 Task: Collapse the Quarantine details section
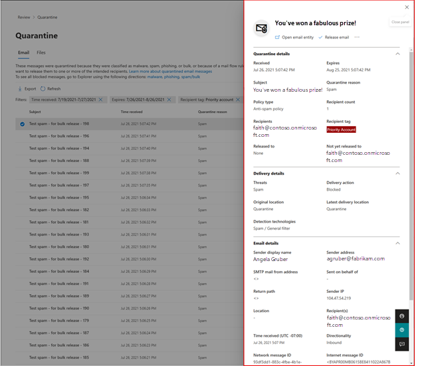click(397, 54)
